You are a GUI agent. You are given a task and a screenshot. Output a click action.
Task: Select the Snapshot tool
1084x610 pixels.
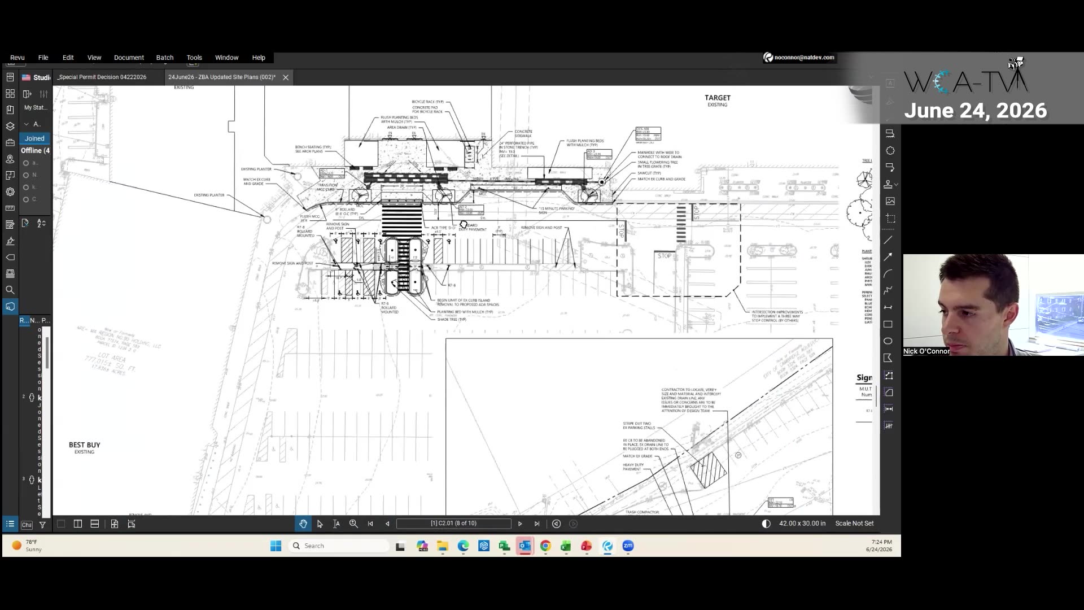pos(890,218)
